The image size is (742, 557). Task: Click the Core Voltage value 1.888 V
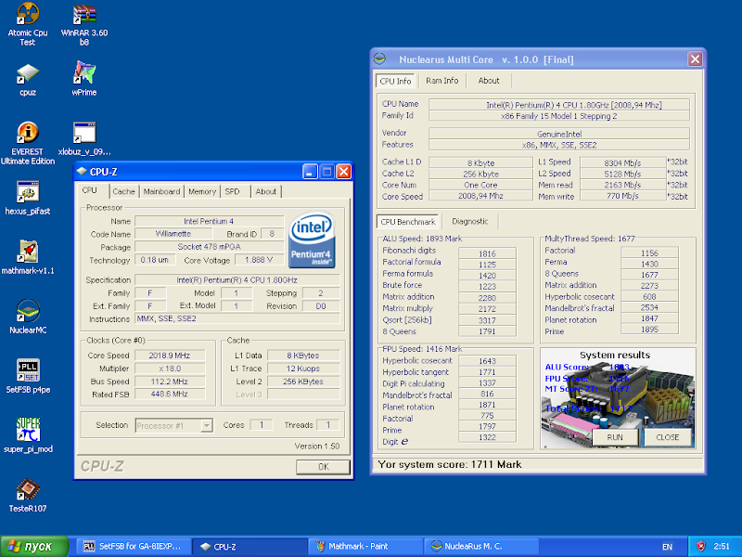click(x=259, y=260)
